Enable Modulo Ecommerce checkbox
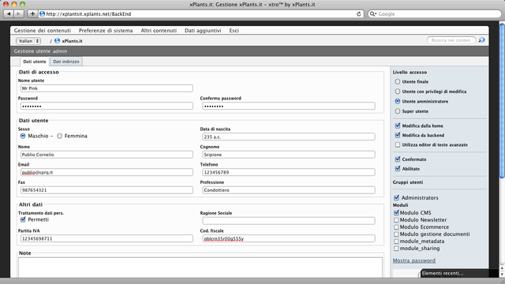Image resolution: width=505 pixels, height=284 pixels. click(396, 227)
